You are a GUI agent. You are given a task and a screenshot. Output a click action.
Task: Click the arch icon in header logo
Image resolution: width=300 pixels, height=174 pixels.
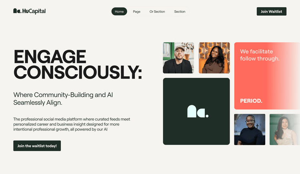point(17,11)
